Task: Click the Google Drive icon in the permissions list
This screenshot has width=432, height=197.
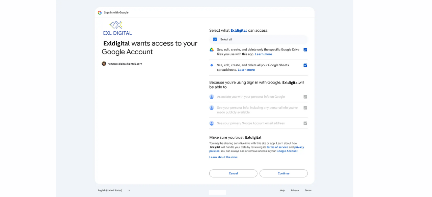Action: tap(212, 50)
